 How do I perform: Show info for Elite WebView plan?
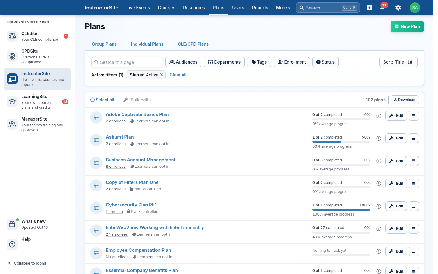tap(379, 229)
